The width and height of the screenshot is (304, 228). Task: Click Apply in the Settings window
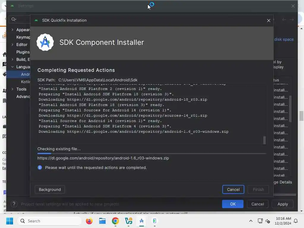[x=283, y=204]
